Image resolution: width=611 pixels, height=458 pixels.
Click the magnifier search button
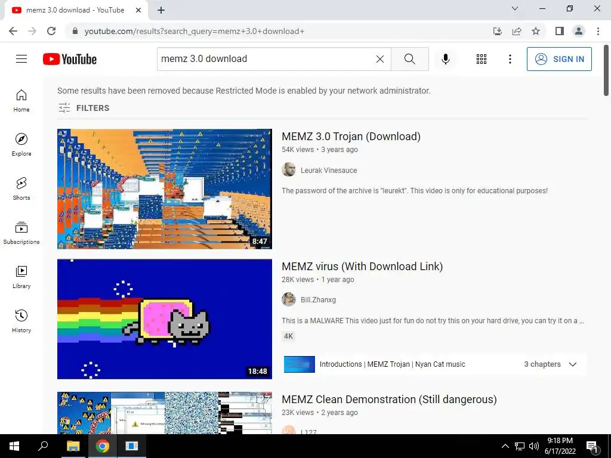pos(409,59)
